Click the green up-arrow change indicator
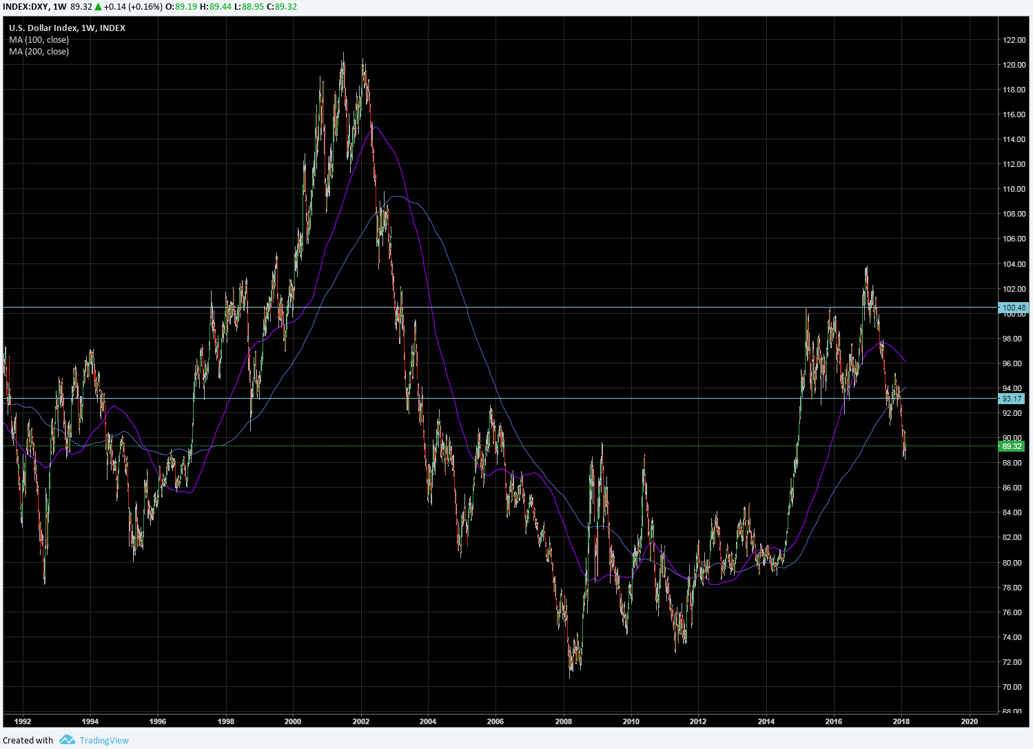Screen dimensions: 1033x749 click(99, 7)
